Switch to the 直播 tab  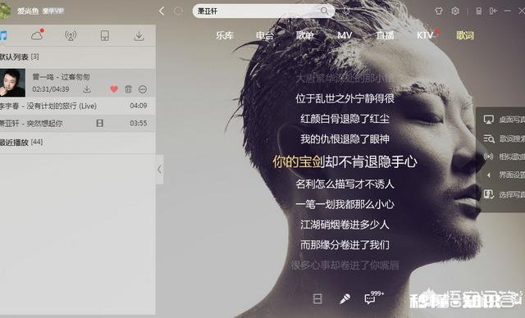(385, 35)
